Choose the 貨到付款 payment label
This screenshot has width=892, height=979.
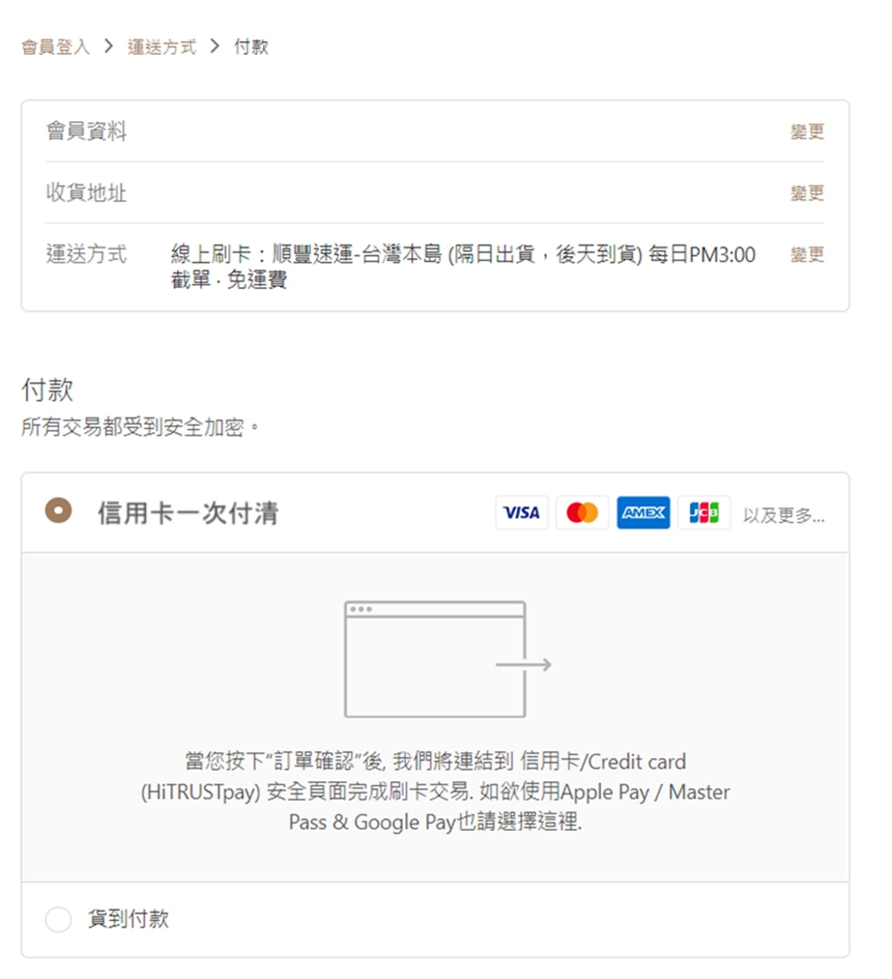(128, 919)
